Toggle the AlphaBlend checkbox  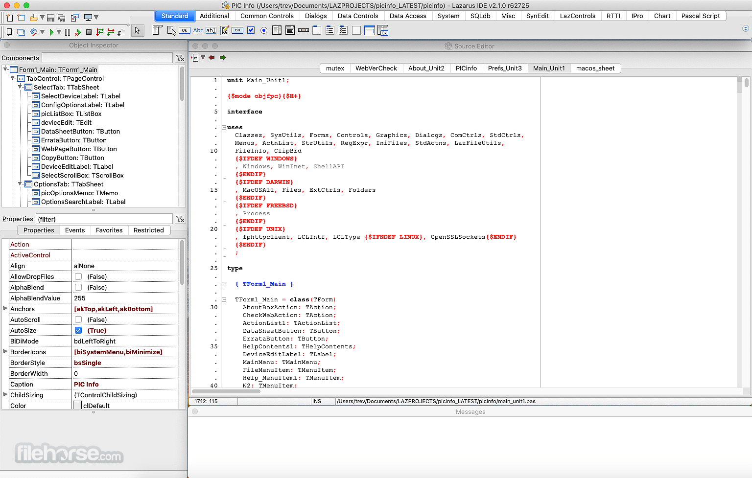[78, 287]
